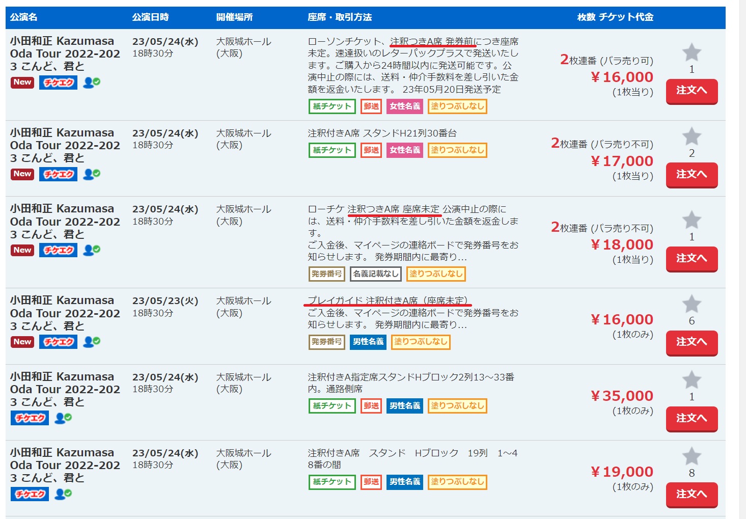The image size is (746, 519).
Task: Click 注釈付きA指定席スタンドHブロック description
Action: [411, 383]
